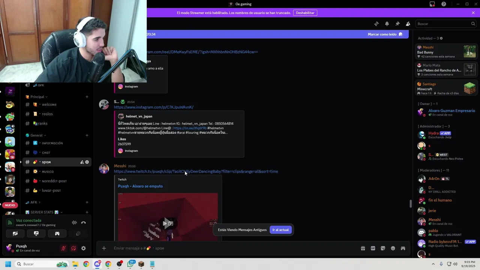Toggle microphone mute in the user panel

coord(63,248)
